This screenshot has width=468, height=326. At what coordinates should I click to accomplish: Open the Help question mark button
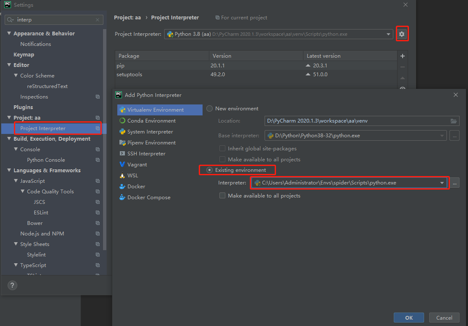point(12,286)
